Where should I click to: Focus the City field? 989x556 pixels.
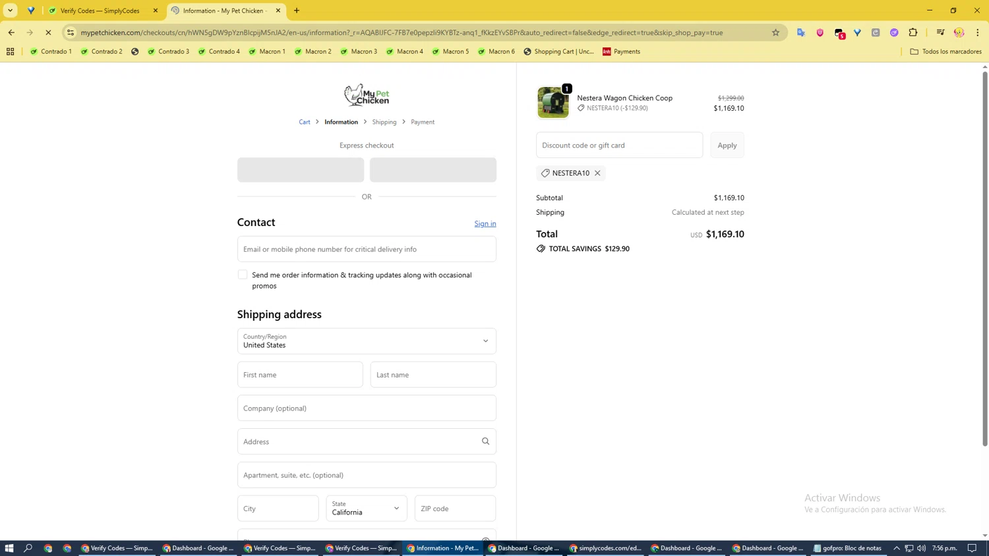278,509
